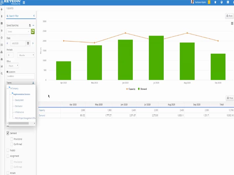Click the Print button above the chart
Image resolution: width=234 pixels, height=175 pixels.
[229, 16]
